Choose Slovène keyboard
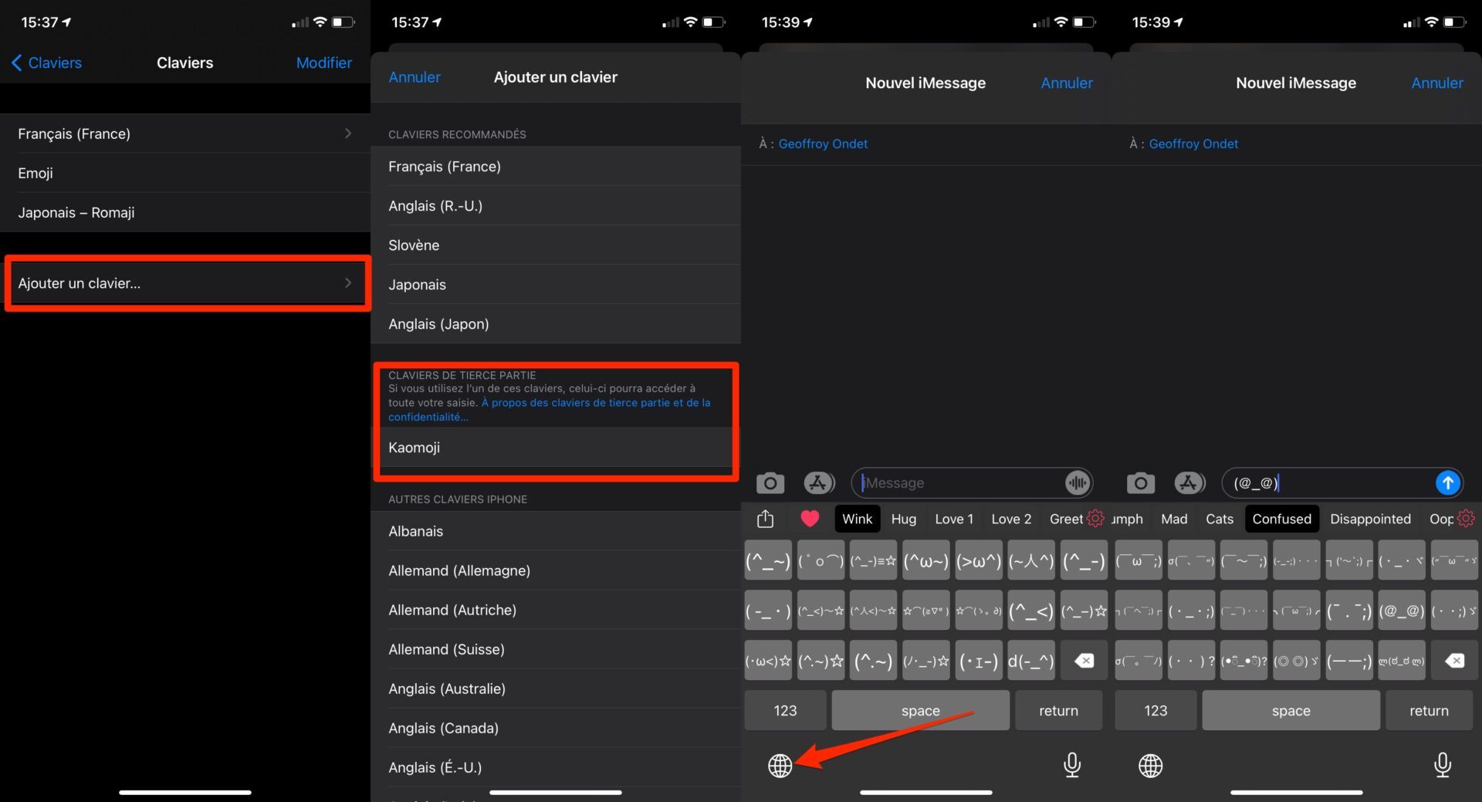This screenshot has height=802, width=1482. [556, 245]
